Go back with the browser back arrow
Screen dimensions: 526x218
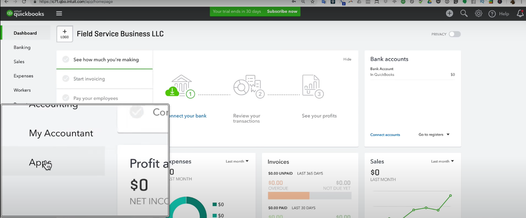[x=6, y=2]
